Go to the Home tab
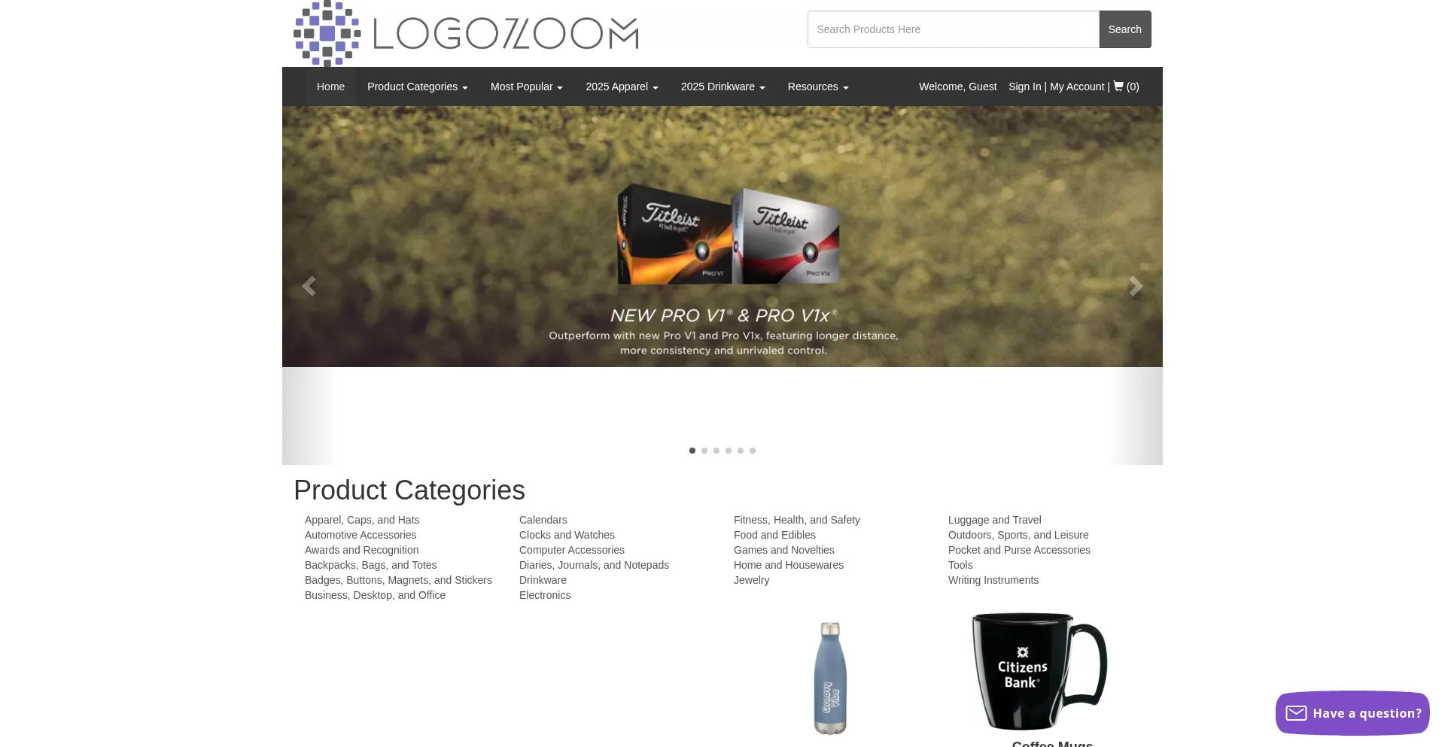The width and height of the screenshot is (1445, 747). point(330,87)
